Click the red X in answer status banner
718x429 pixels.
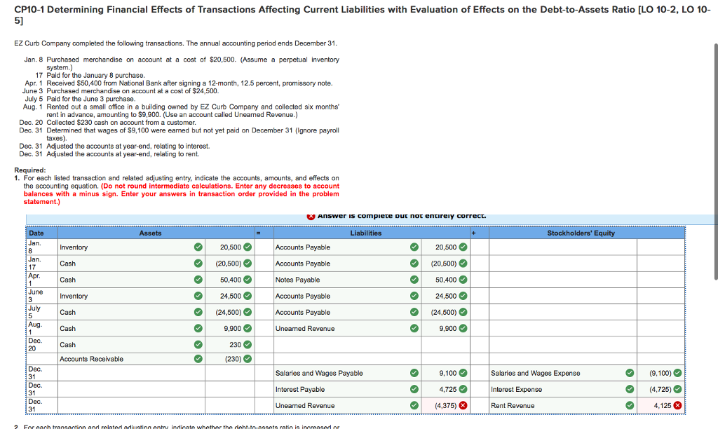311,216
